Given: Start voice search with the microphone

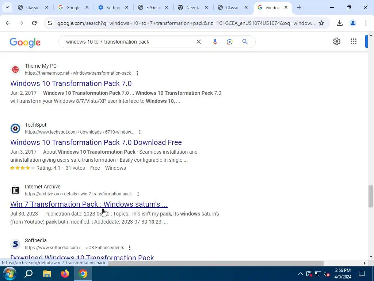Looking at the screenshot, I should click(215, 42).
